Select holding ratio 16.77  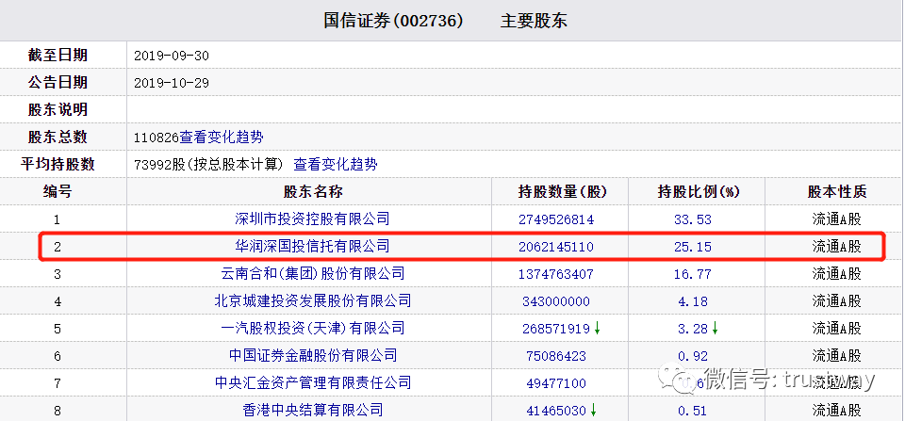693,274
